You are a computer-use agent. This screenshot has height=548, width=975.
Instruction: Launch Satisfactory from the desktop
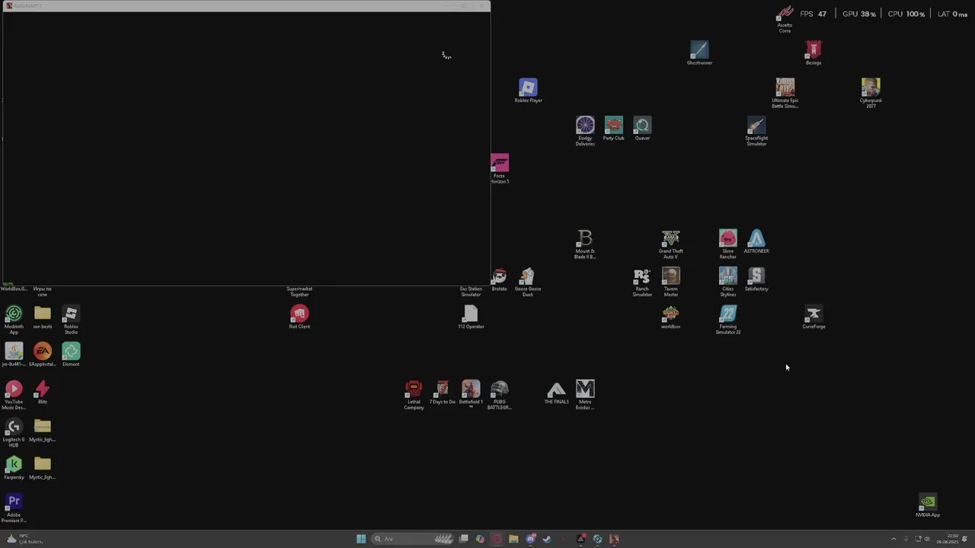click(x=756, y=279)
